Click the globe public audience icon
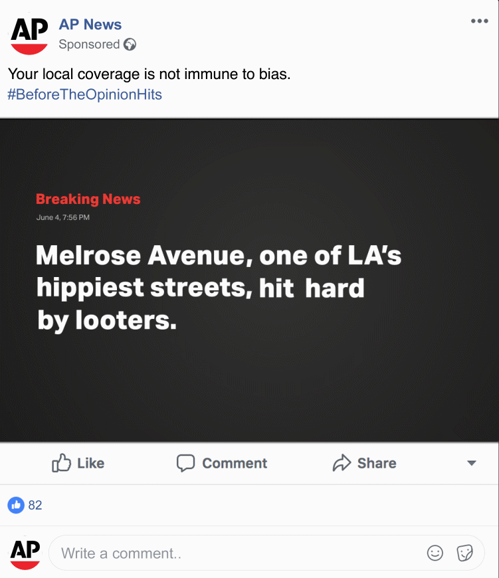The image size is (499, 578). [x=130, y=45]
